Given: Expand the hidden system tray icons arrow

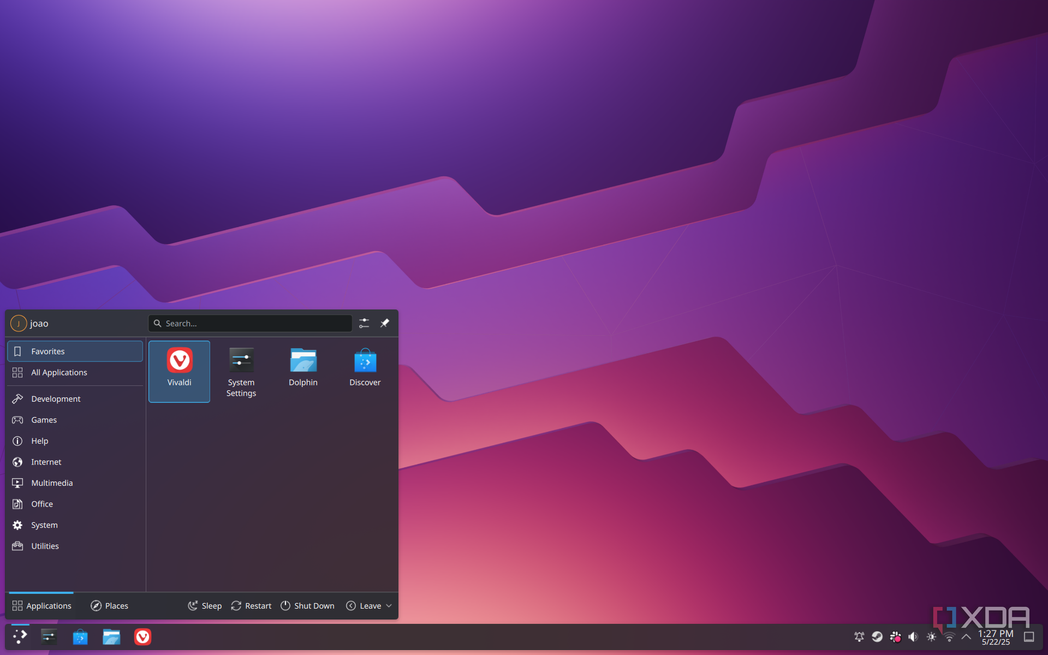Looking at the screenshot, I should click(966, 636).
